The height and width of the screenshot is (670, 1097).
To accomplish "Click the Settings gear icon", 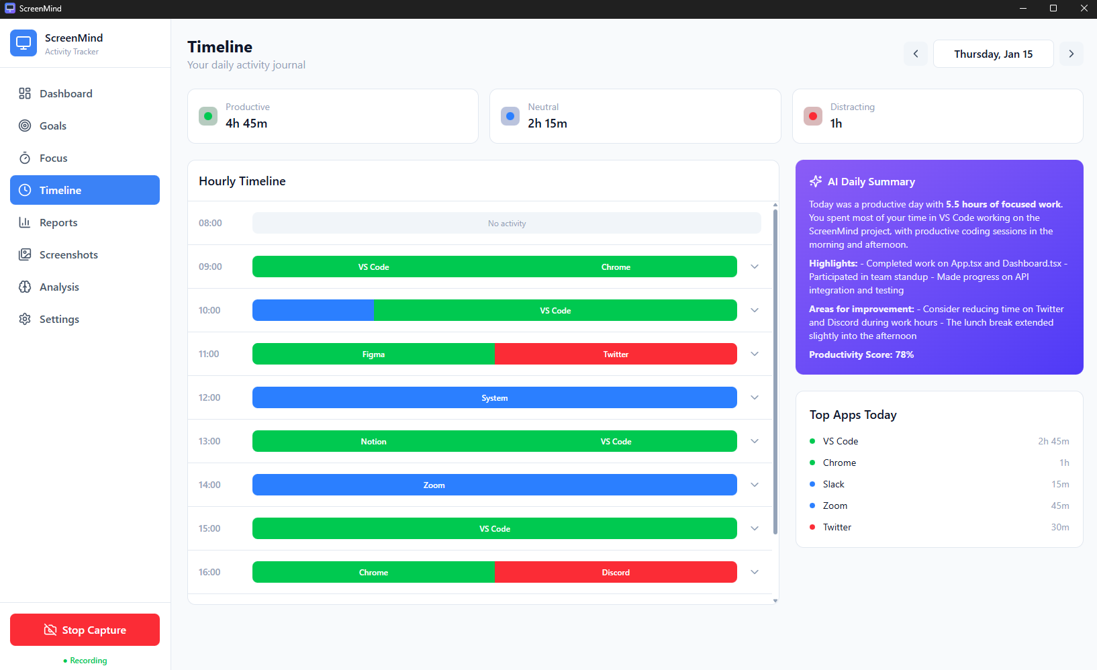I will (25, 319).
